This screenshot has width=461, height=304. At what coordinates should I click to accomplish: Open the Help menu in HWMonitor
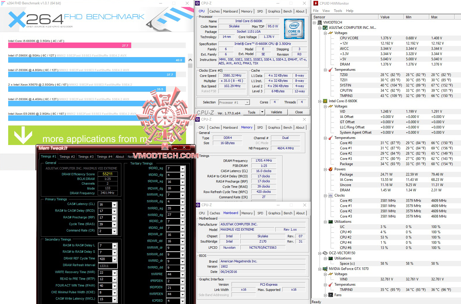(x=350, y=11)
